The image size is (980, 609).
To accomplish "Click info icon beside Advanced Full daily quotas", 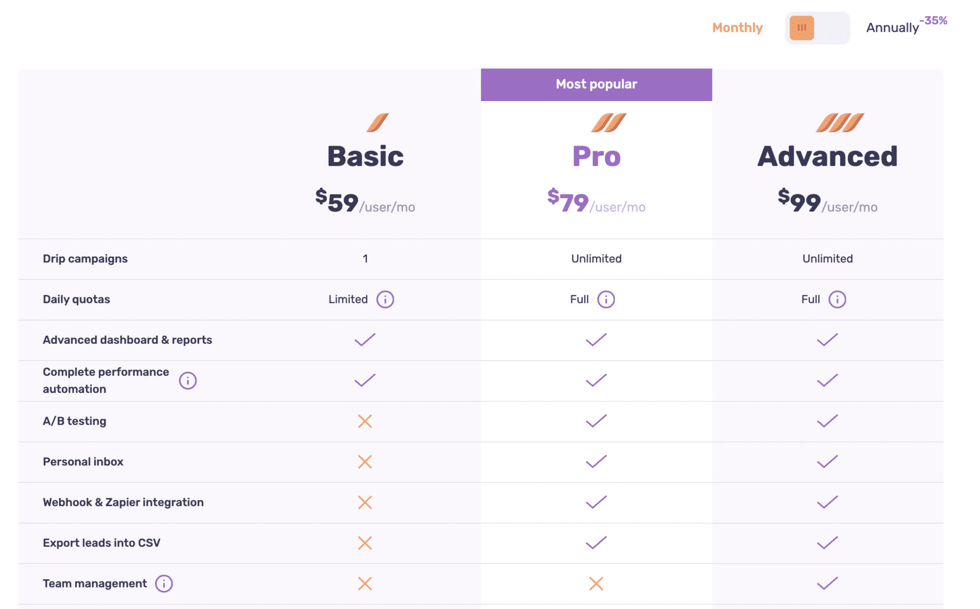I will [837, 299].
